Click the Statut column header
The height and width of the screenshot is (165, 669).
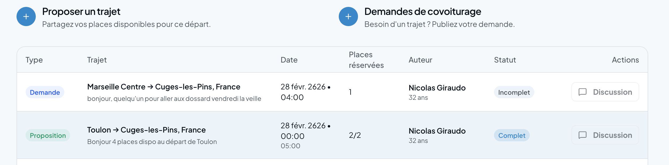pos(505,60)
